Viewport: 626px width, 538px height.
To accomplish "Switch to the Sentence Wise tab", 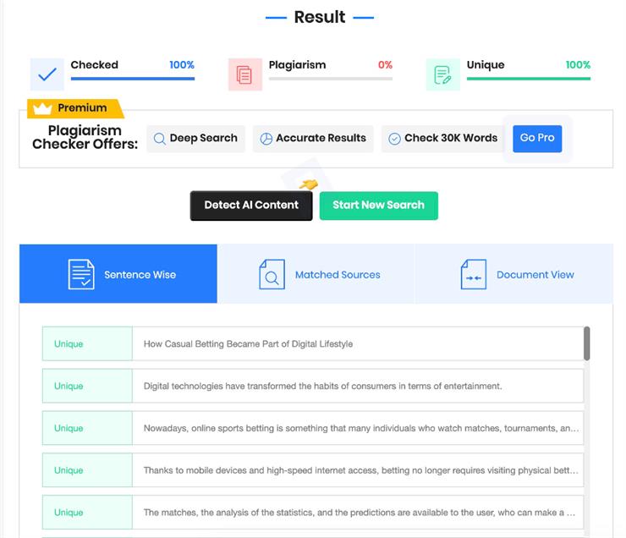I will tap(118, 274).
